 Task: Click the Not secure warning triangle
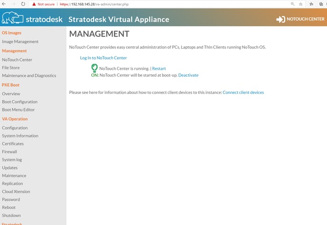pyautogui.click(x=34, y=4)
